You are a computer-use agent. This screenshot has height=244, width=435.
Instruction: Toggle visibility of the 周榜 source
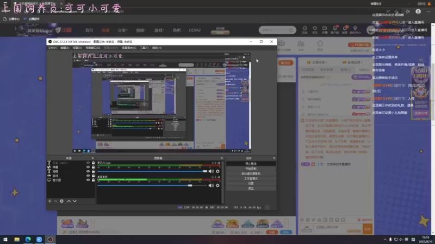[88, 171]
